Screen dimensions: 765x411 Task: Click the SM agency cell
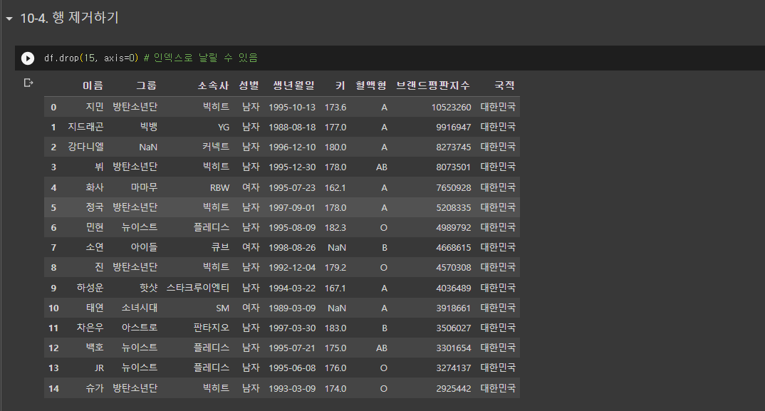click(x=222, y=308)
